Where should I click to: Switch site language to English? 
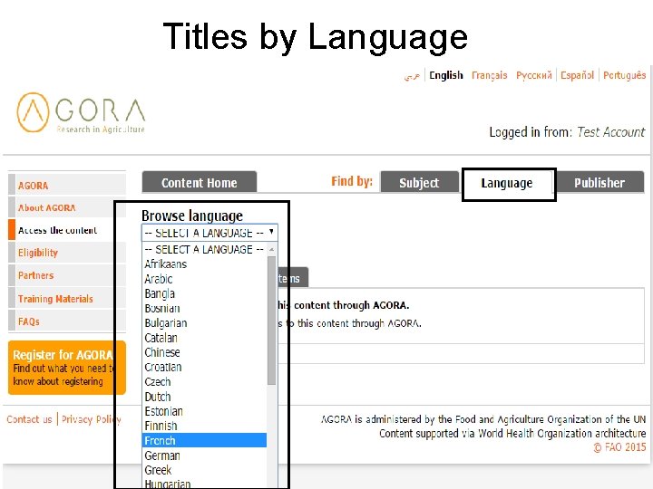446,75
